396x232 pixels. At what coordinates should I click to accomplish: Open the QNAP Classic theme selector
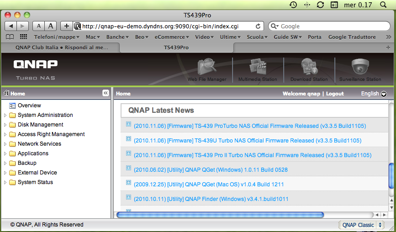pos(361,225)
